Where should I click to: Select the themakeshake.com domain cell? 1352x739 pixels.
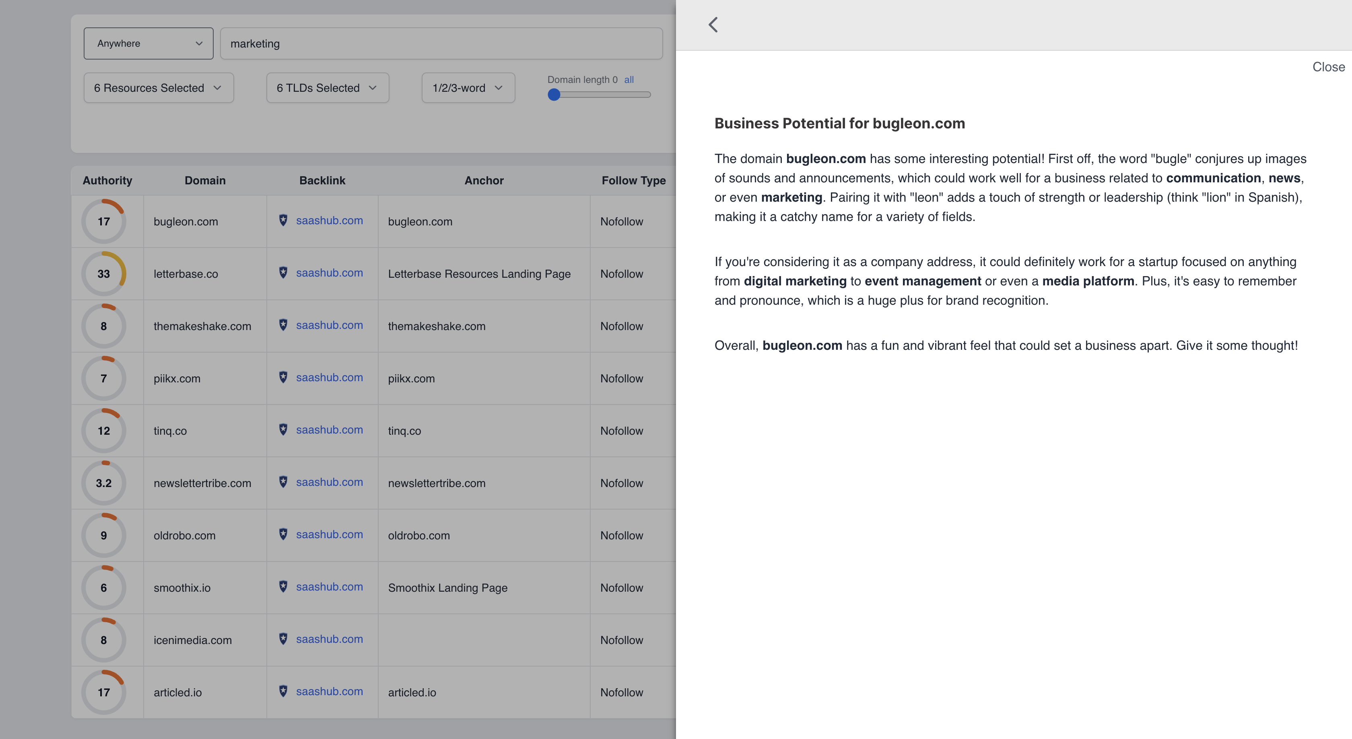(202, 326)
